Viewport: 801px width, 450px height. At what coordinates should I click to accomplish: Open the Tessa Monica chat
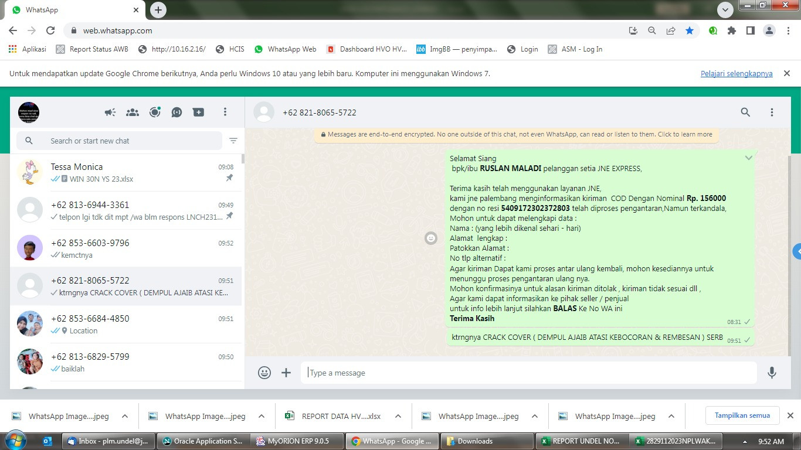(x=125, y=172)
